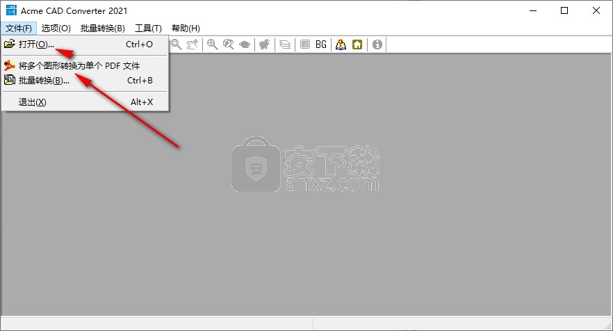613x331 pixels.
Task: Toggle the BG background color button
Action: tap(321, 45)
